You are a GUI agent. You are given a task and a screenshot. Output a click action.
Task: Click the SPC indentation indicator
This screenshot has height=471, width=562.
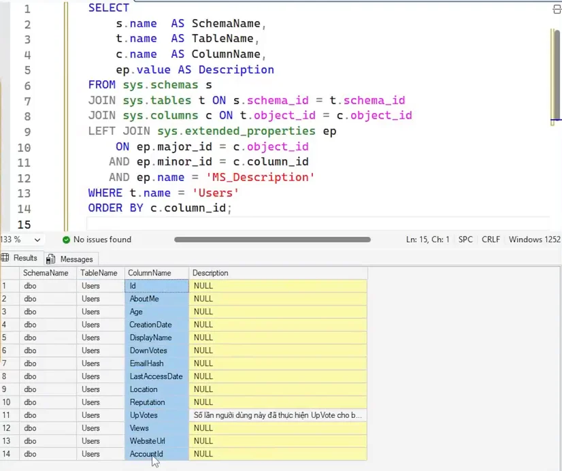[465, 240]
